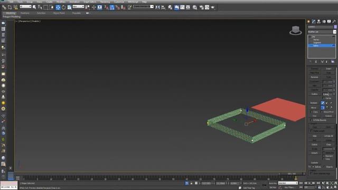Open the Customize menu
The image size is (338, 190).
(x=119, y=2)
